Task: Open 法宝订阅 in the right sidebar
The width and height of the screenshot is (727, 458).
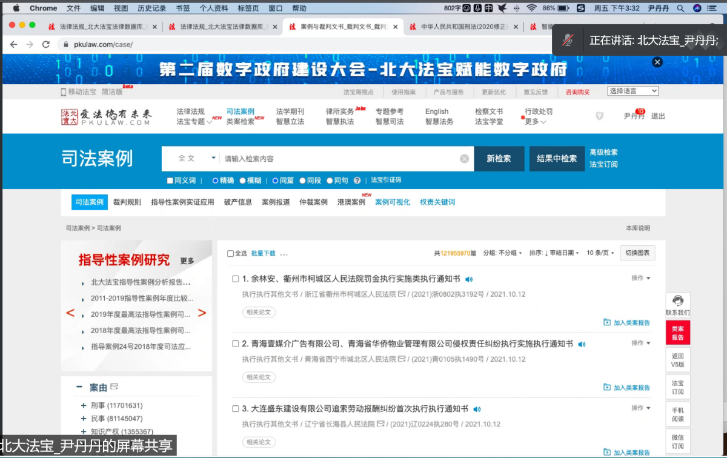Action: (x=678, y=388)
